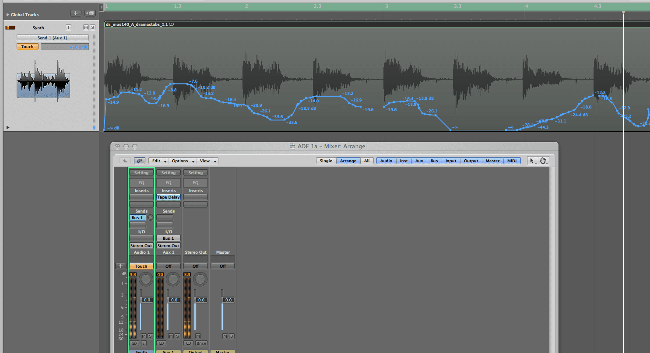Click the waveform track icon thumbnail
This screenshot has height=353, width=650.
[x=43, y=82]
